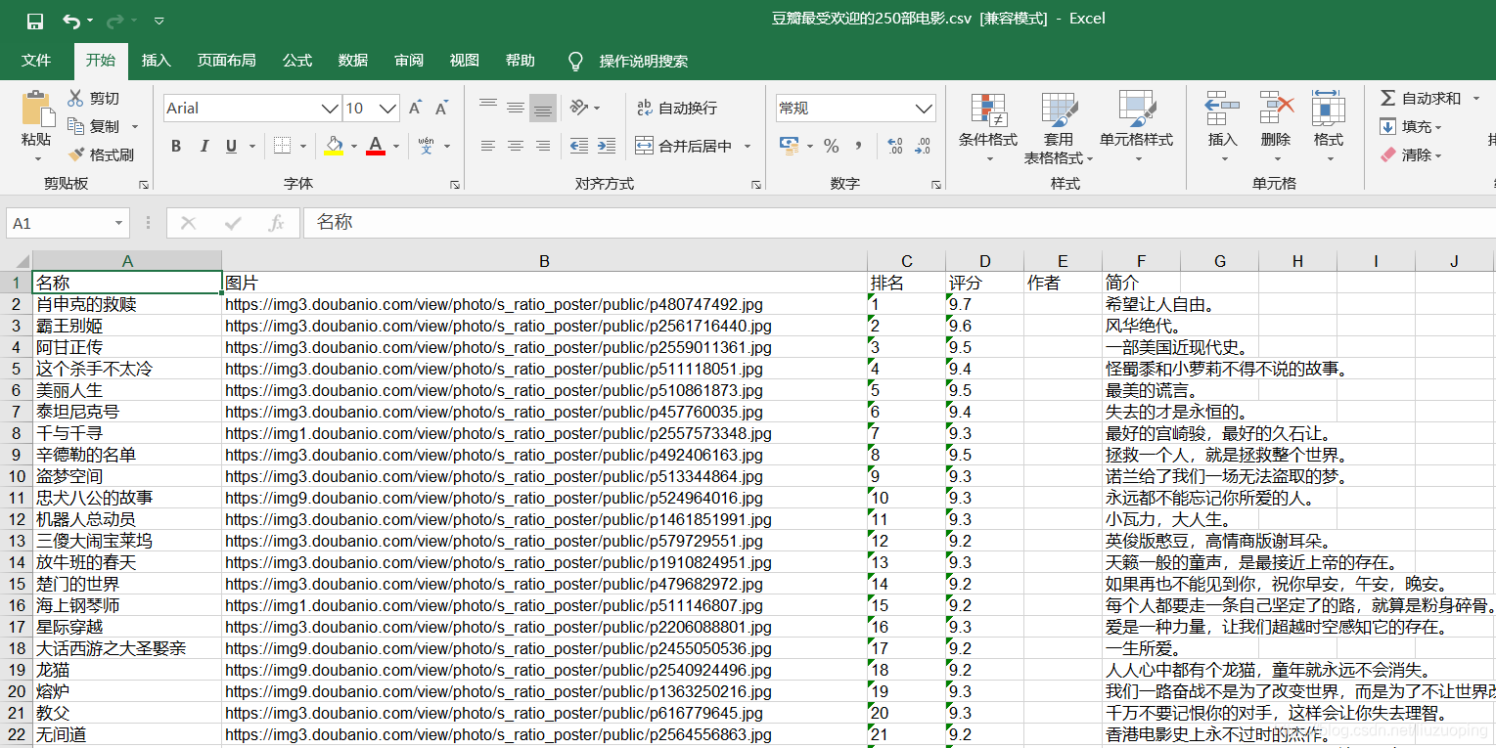Open the Format (格式) cells menu
This screenshot has height=748, width=1496.
(x=1328, y=129)
